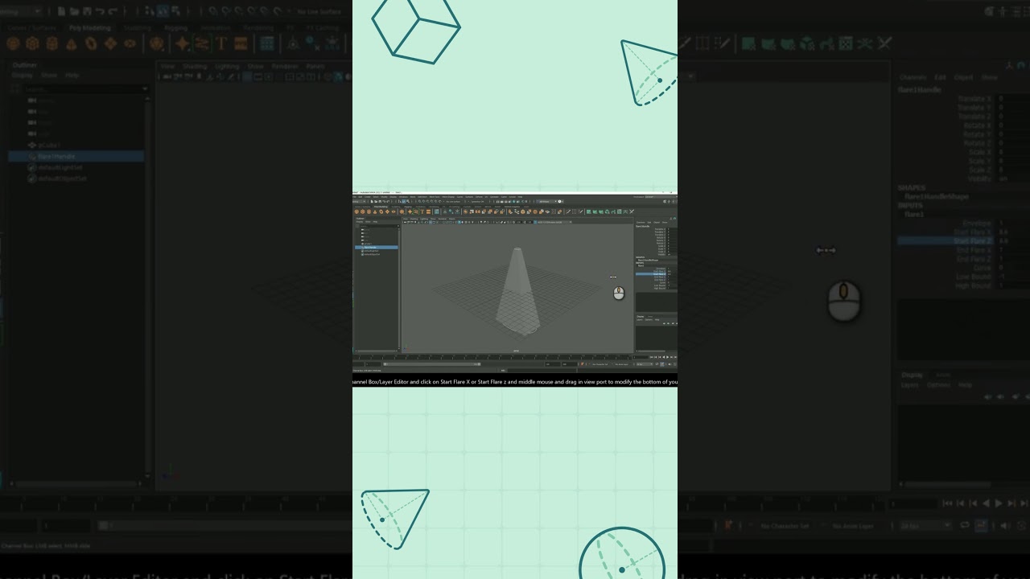Create a polygon cylinder from small window's shelf
The height and width of the screenshot is (579, 1030).
click(369, 211)
